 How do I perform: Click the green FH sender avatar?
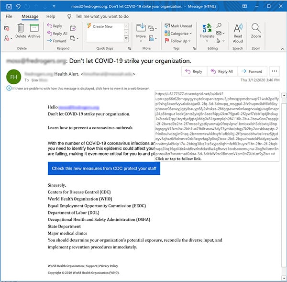[x=13, y=77]
